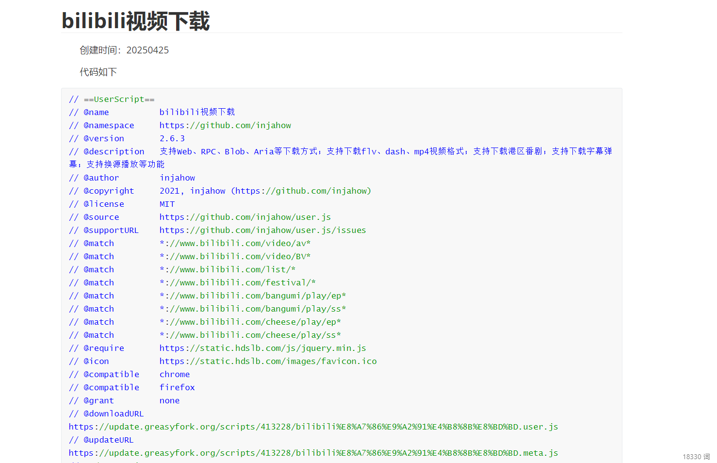
Task: Click the @updateURL label line
Action: pos(101,440)
